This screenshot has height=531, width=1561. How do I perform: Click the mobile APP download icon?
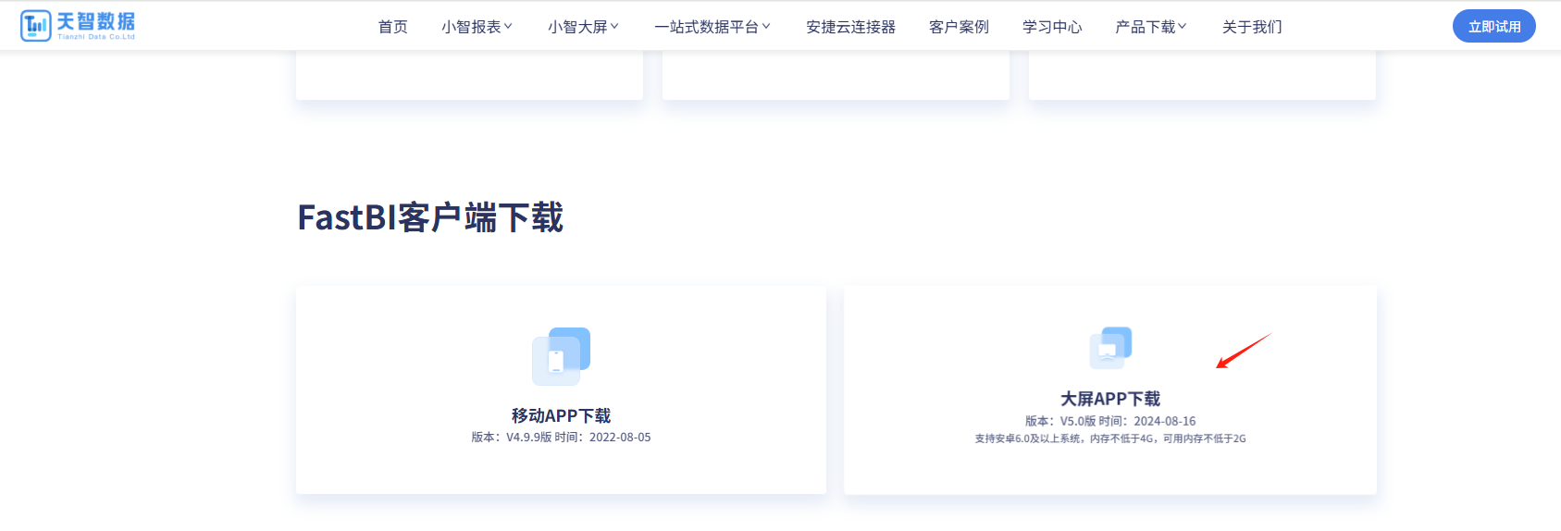click(x=561, y=356)
